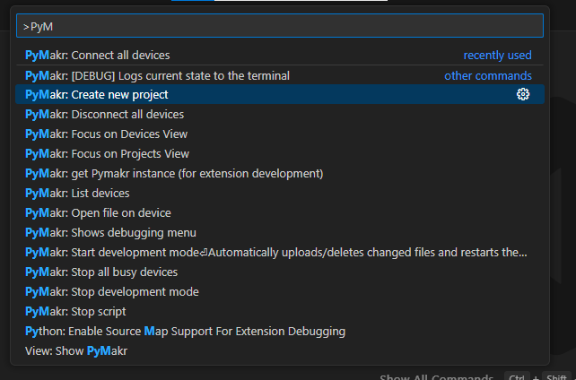Select PyMakr: Focus on Projects View
The width and height of the screenshot is (576, 380).
point(108,154)
